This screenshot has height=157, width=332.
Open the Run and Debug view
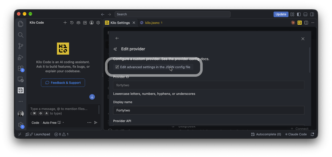click(21, 57)
